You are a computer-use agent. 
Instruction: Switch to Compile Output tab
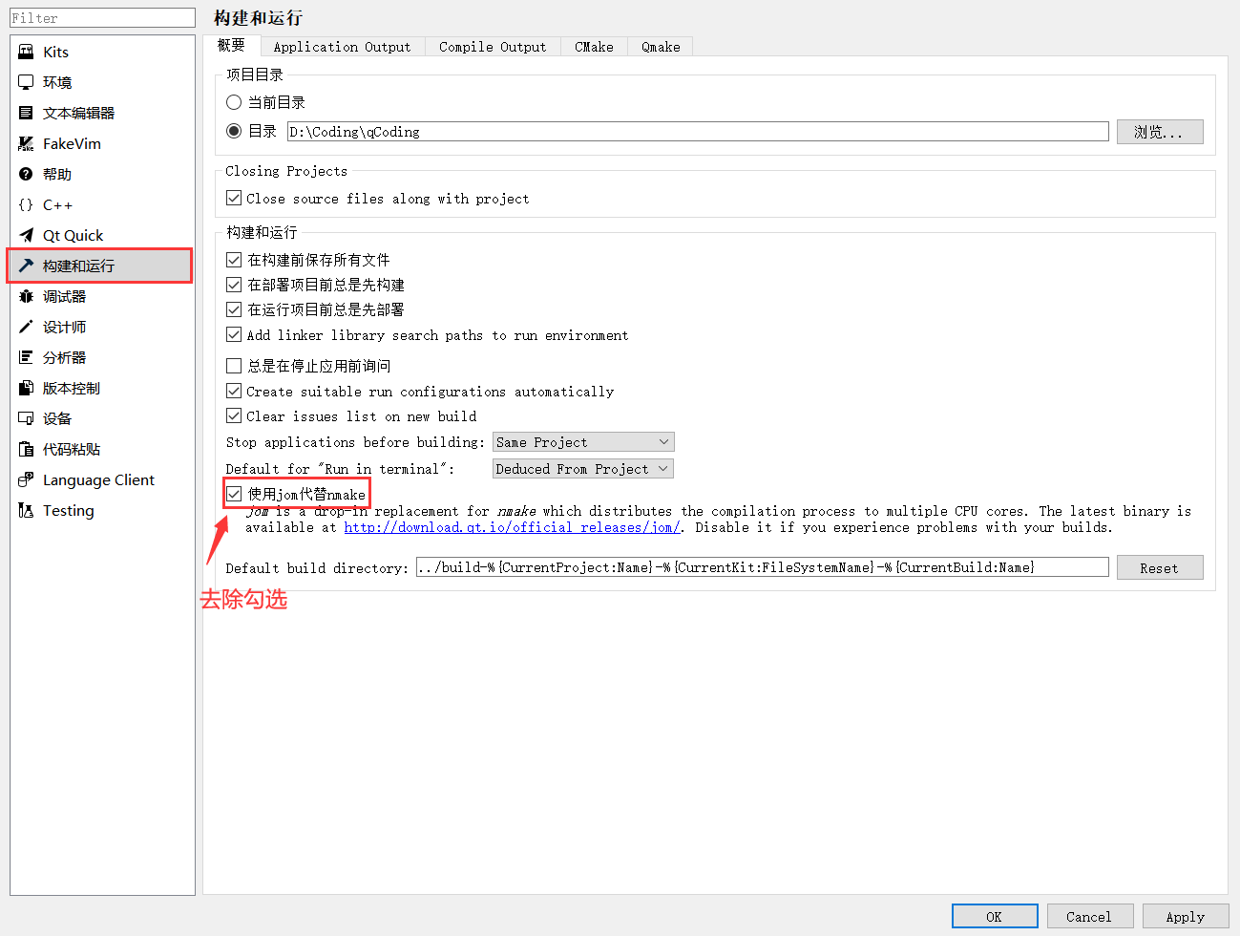point(493,47)
